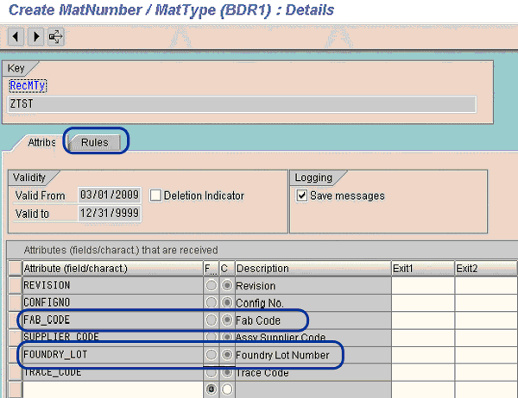Viewport: 518px width, 398px height.
Task: Click the Valid From date field
Action: [x=108, y=196]
